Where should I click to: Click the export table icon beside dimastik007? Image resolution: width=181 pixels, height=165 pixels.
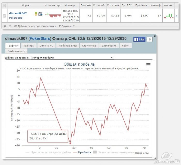click(x=40, y=14)
